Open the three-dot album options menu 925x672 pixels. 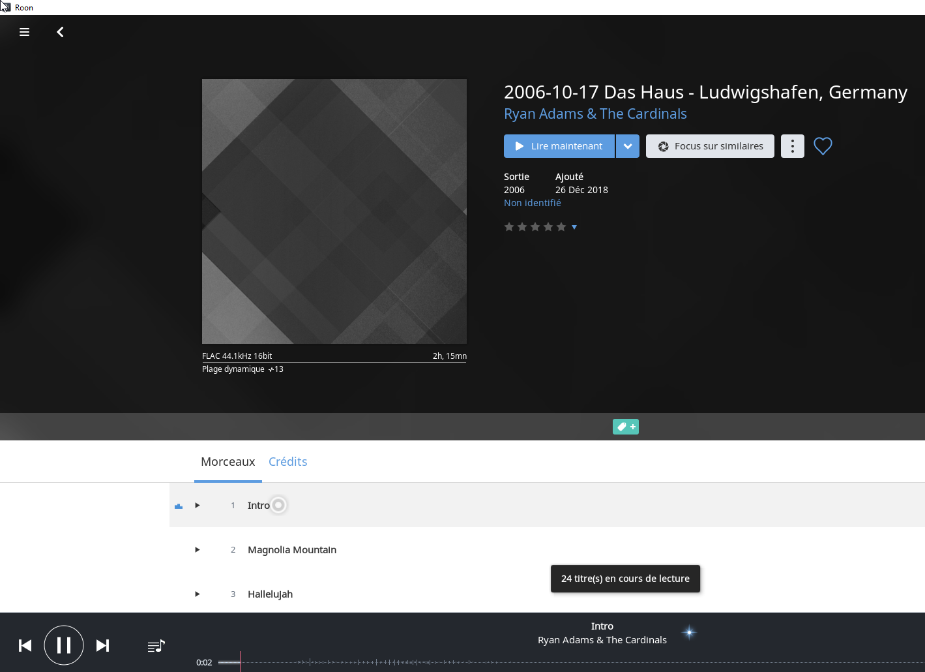[793, 146]
